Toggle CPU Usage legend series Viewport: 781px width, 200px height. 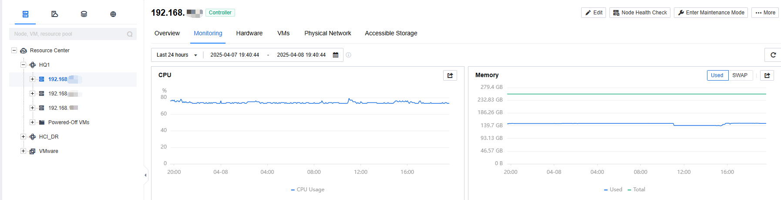coord(307,190)
